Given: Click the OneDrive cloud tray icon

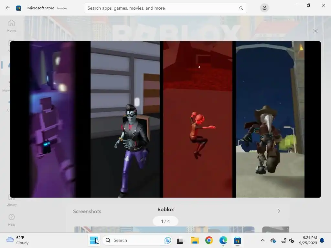Looking at the screenshot, I should click(x=273, y=240).
